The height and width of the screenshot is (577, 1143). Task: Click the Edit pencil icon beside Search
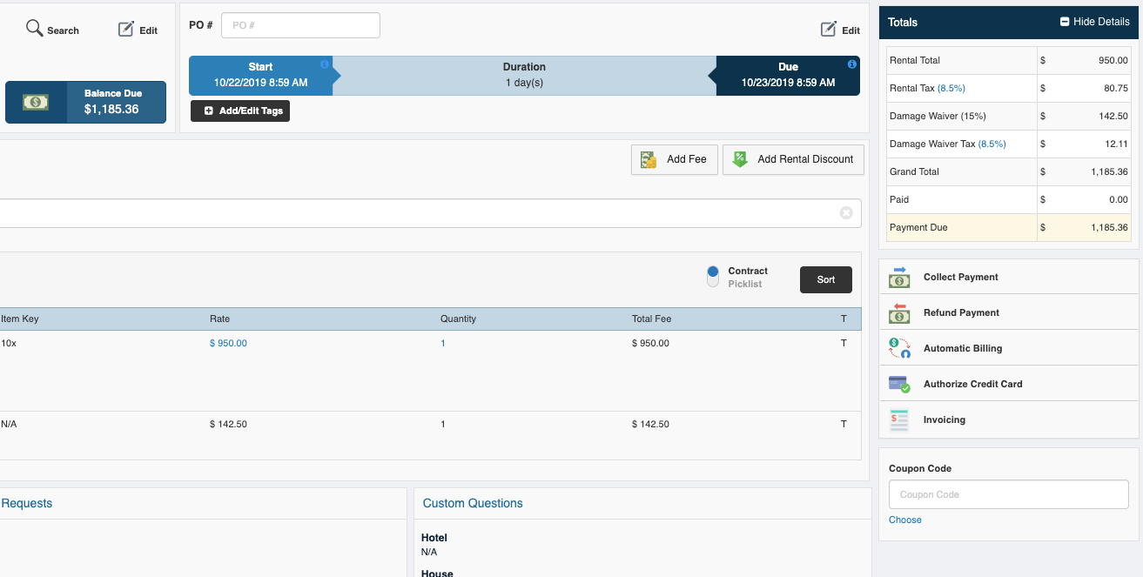(x=126, y=30)
